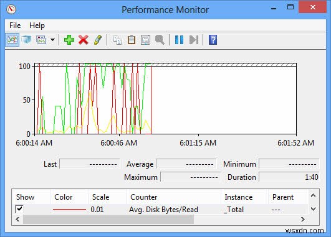Sort by the Counter column header
331x237 pixels.
click(173, 197)
